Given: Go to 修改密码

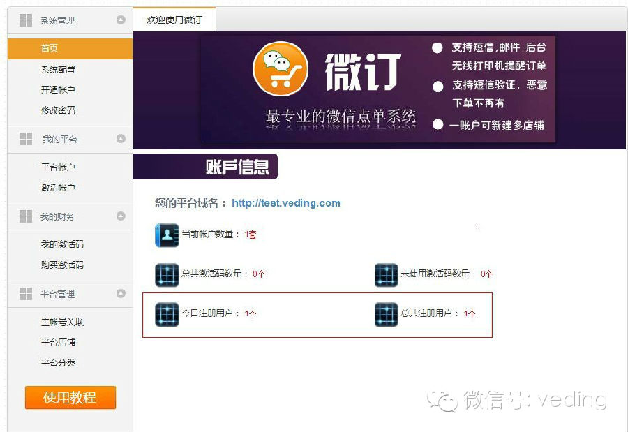Looking at the screenshot, I should point(58,110).
